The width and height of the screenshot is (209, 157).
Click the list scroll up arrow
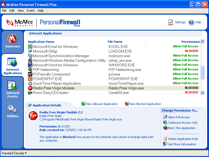point(202,41)
